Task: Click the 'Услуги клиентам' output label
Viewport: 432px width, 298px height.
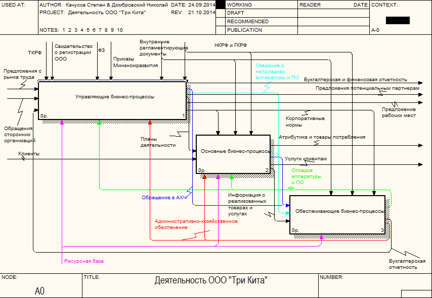Action: click(306, 159)
